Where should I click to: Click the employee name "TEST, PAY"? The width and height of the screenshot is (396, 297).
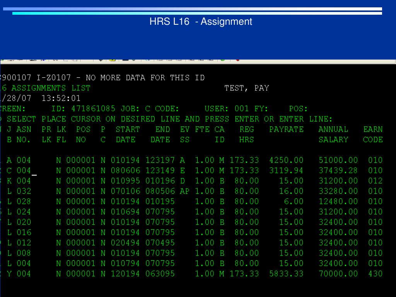[247, 88]
